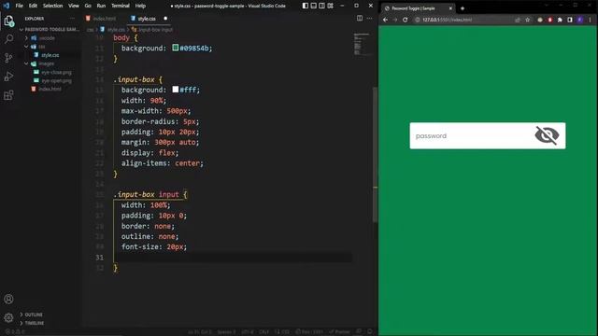Open browser extensions puzzle icon
Screen dimensions: 598x336
[560, 20]
